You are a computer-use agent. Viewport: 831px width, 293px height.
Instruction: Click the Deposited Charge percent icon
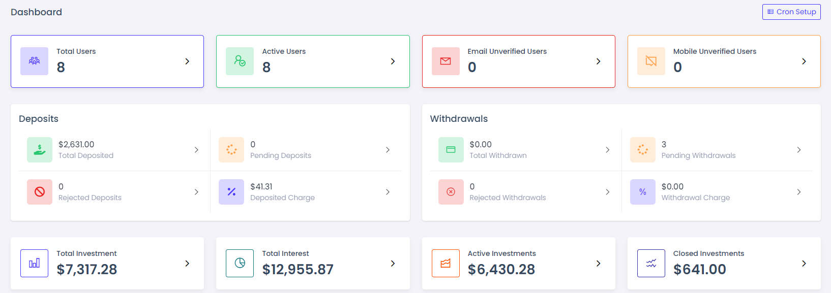click(231, 192)
